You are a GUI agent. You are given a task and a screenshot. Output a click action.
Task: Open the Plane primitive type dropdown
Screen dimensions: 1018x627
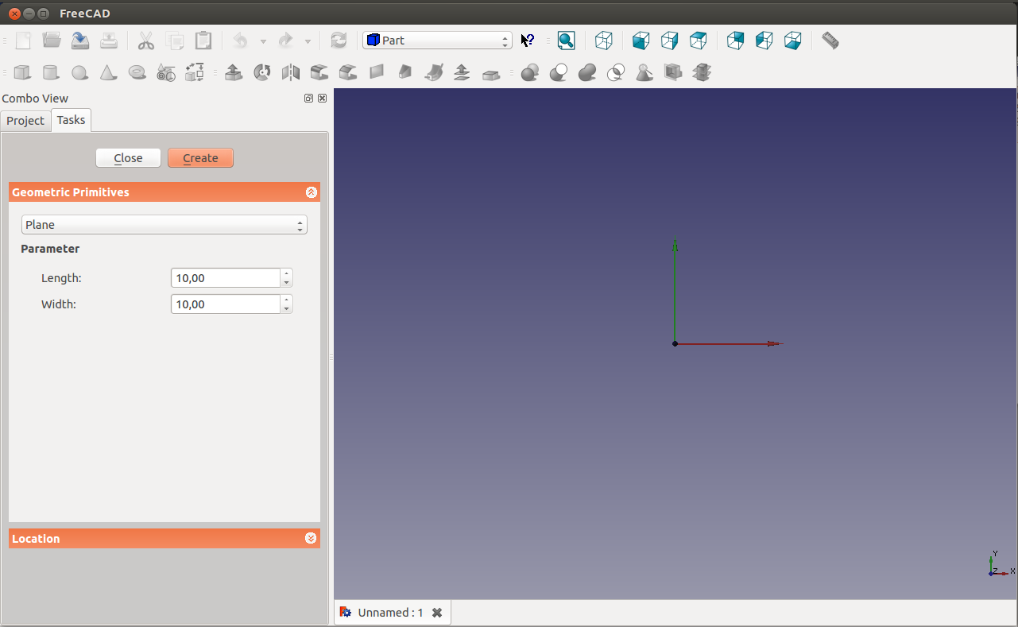[164, 225]
